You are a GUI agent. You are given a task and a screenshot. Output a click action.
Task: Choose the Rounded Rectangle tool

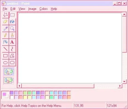[12, 63]
